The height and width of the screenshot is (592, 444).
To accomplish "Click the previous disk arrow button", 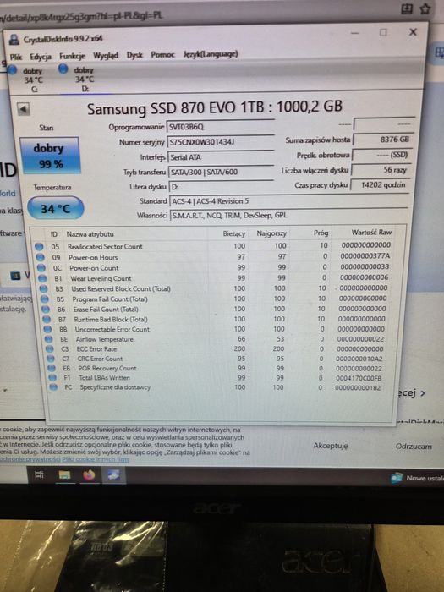I will (x=24, y=109).
